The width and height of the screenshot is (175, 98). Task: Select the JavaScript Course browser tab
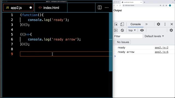click(x=132, y=2)
